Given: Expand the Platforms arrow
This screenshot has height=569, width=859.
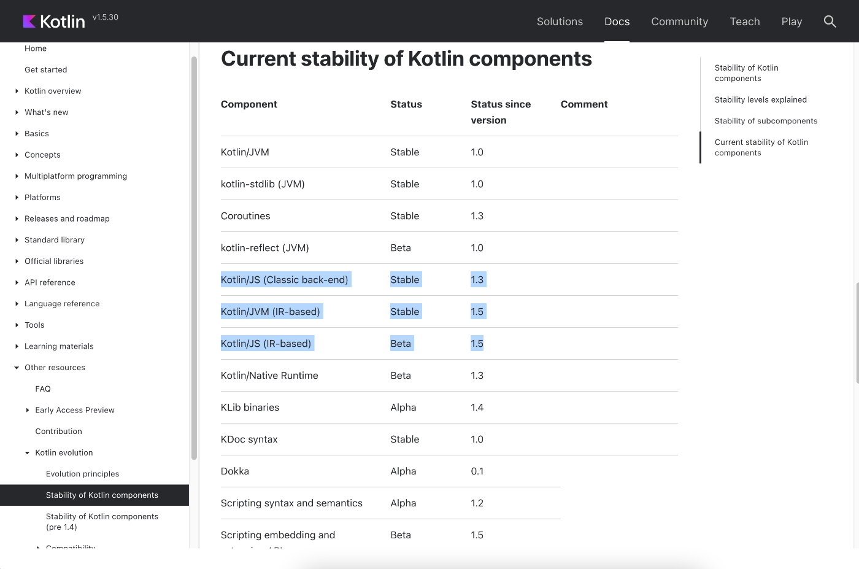Looking at the screenshot, I should (x=17, y=198).
